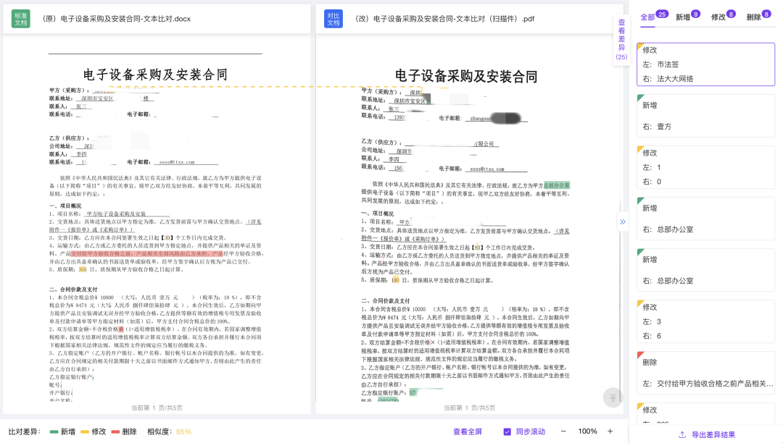Select the 壹方 addition card
The width and height of the screenshot is (783, 443).
pos(705,116)
